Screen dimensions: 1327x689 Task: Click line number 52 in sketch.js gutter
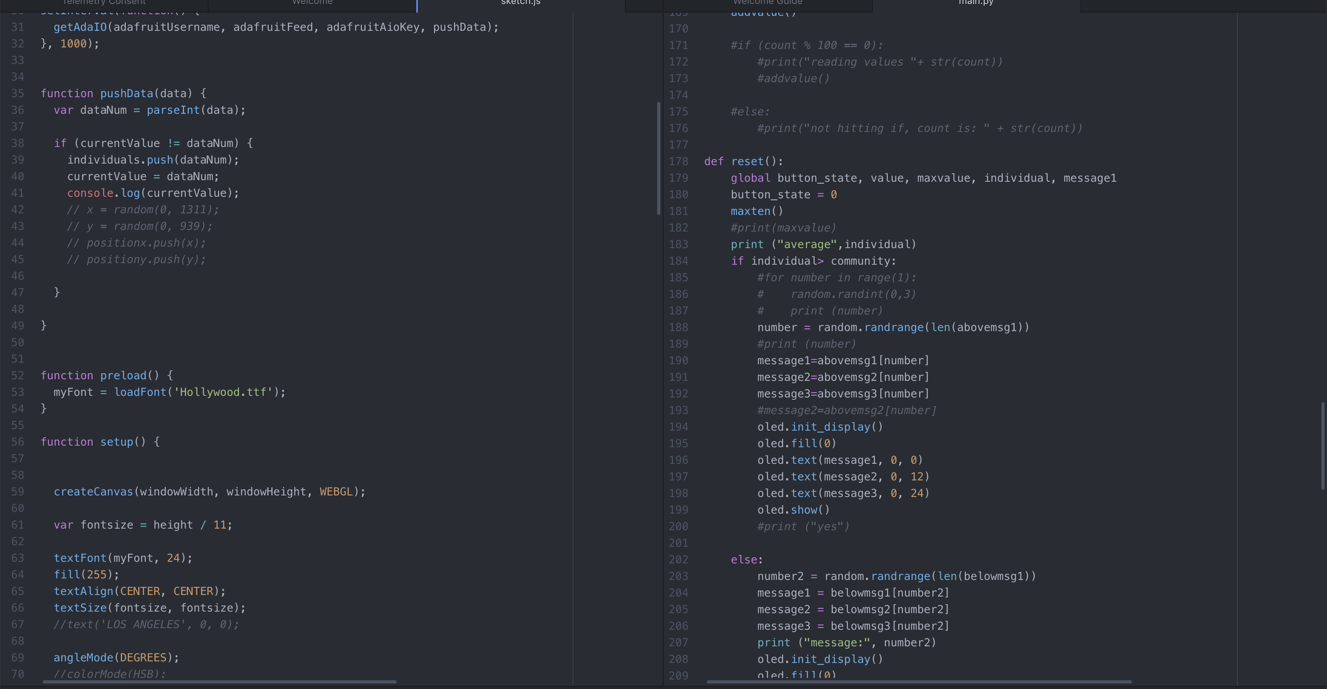(x=17, y=375)
